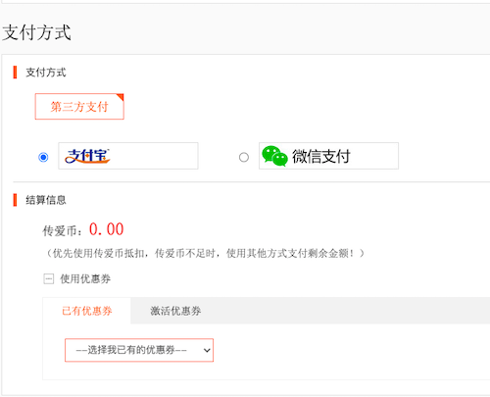The width and height of the screenshot is (490, 397).
Task: Switch to the 已有优惠券 tab
Action: coord(87,311)
